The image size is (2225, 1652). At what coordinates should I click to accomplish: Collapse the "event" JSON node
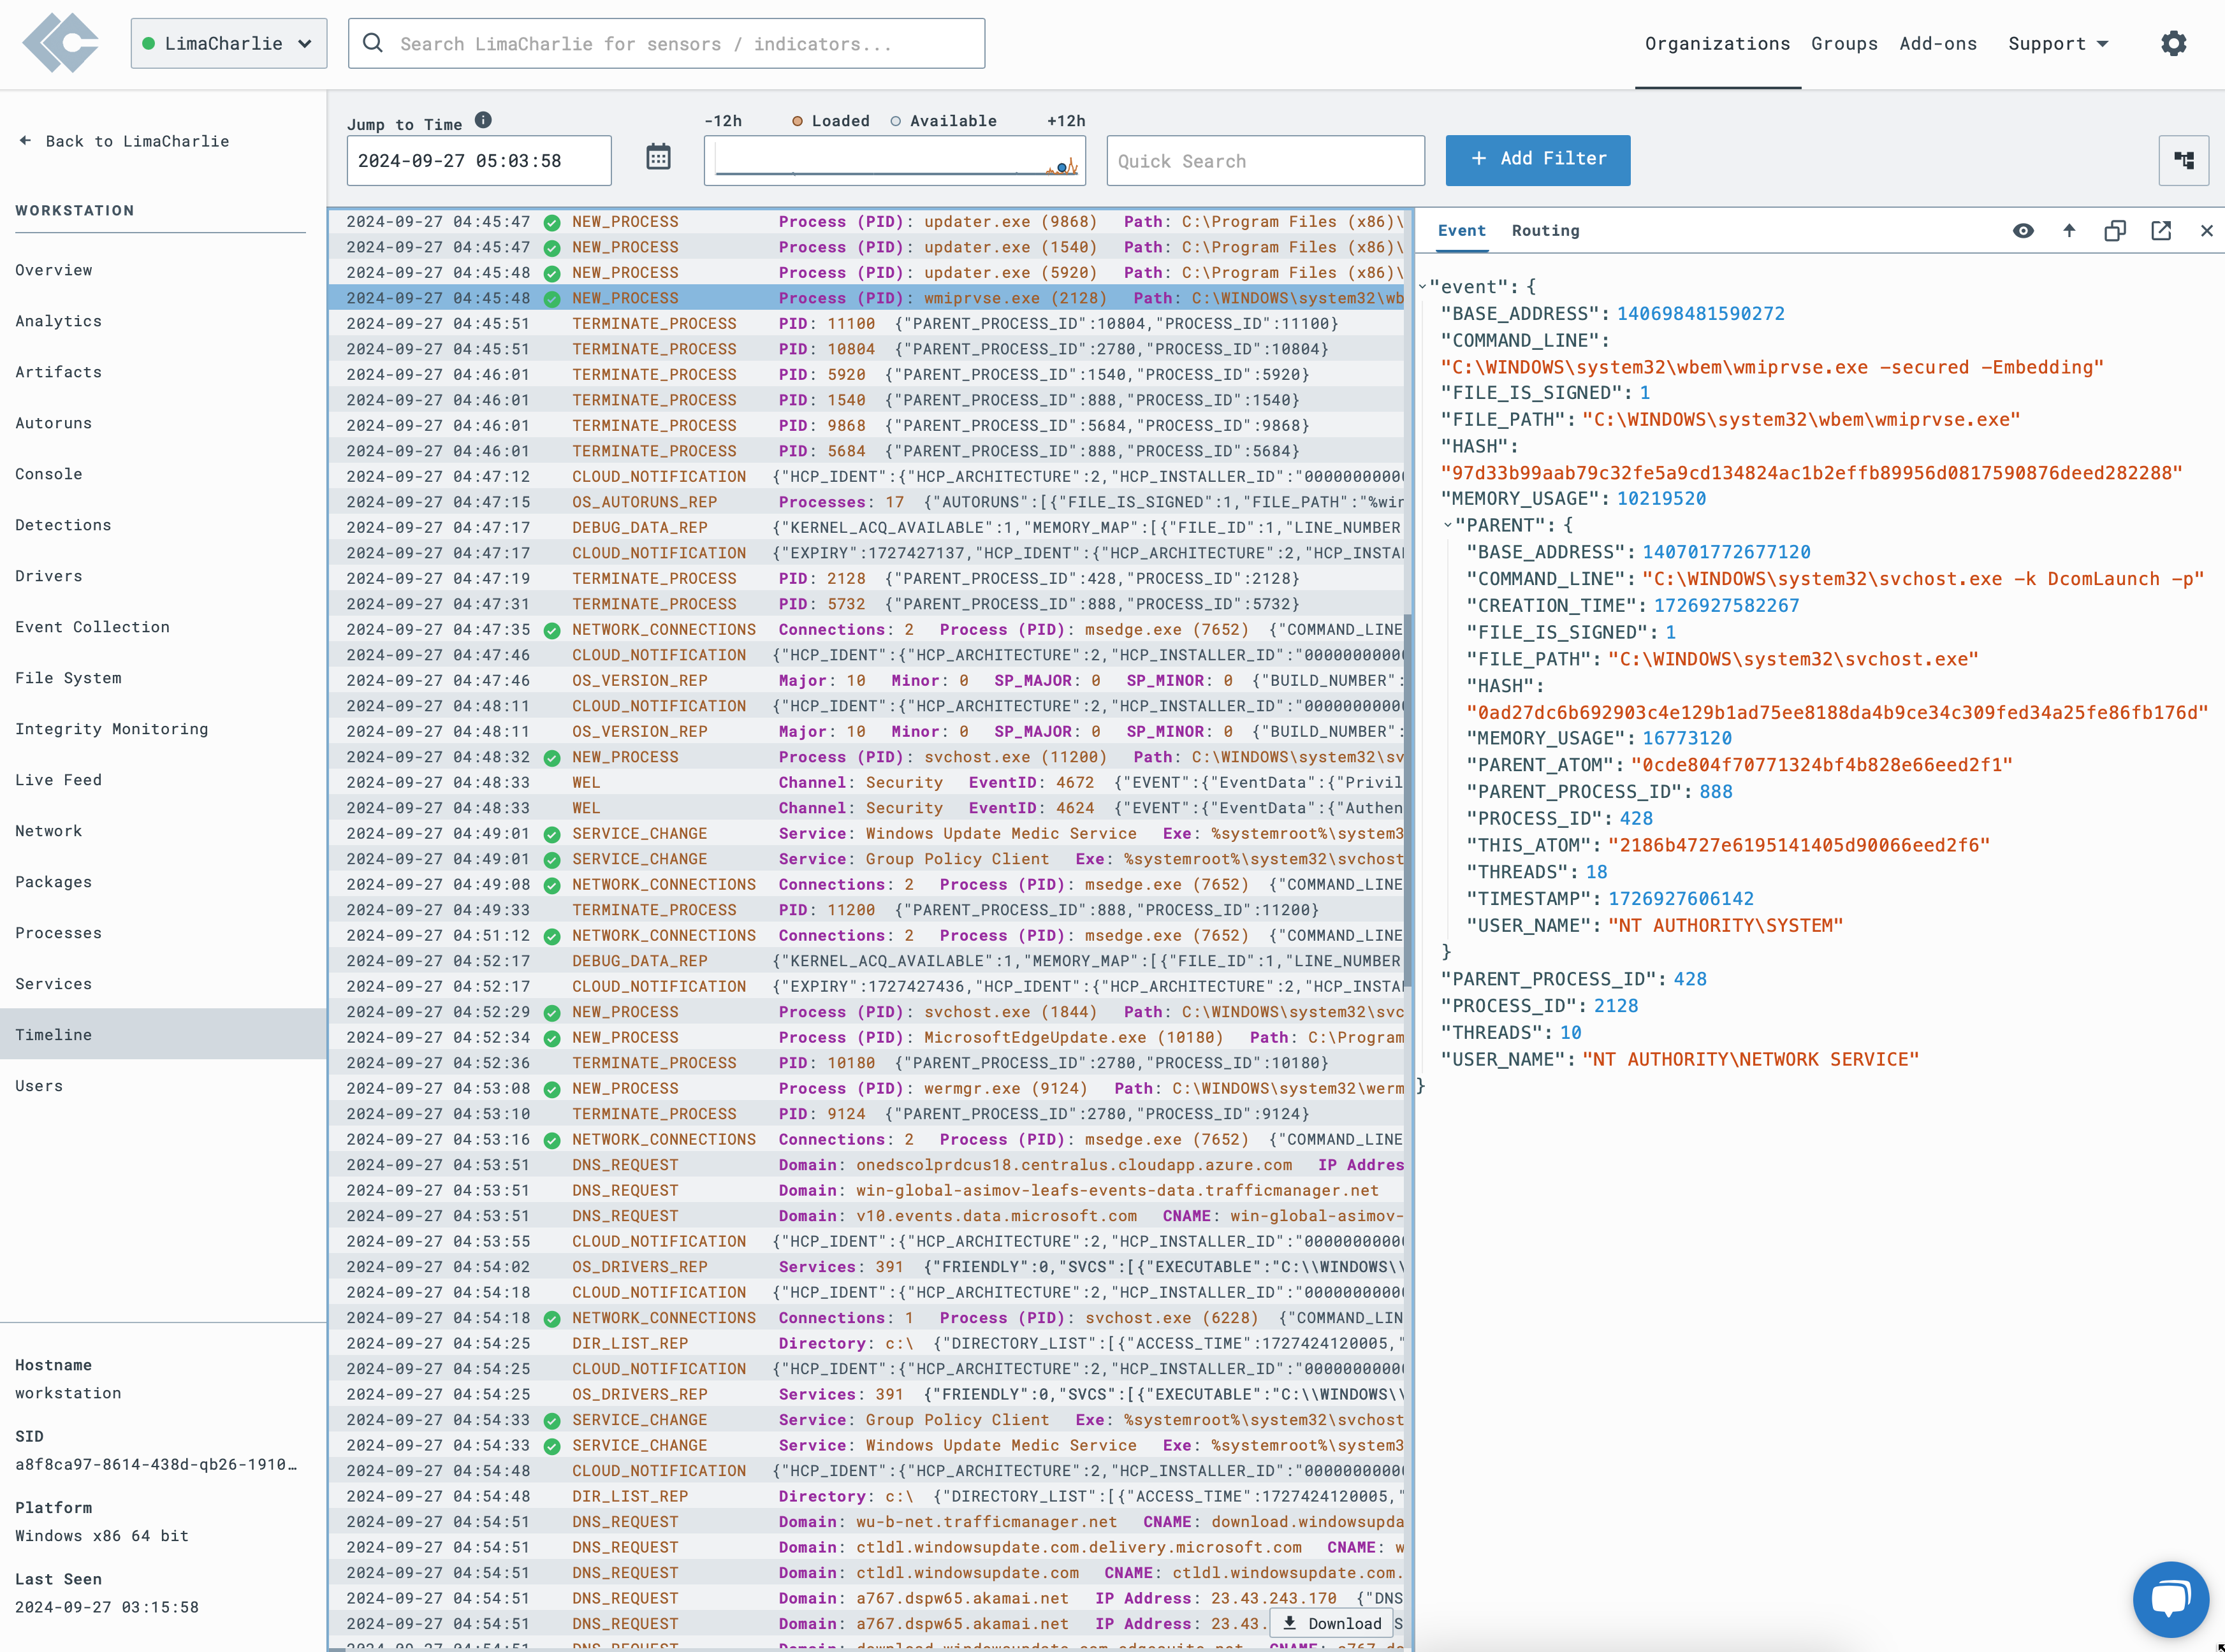[1422, 287]
